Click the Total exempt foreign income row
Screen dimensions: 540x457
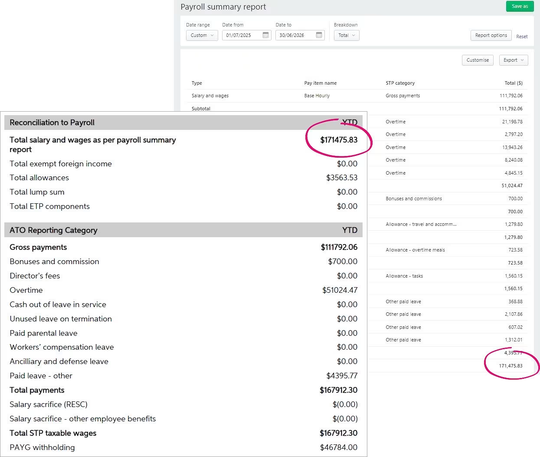tap(183, 164)
